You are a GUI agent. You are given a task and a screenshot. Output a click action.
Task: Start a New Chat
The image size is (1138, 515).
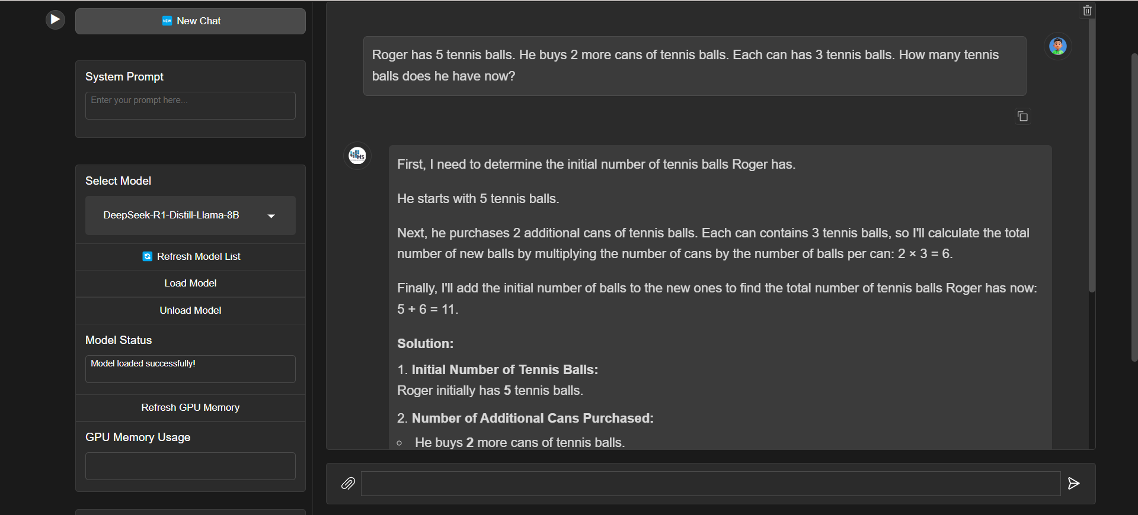point(190,21)
